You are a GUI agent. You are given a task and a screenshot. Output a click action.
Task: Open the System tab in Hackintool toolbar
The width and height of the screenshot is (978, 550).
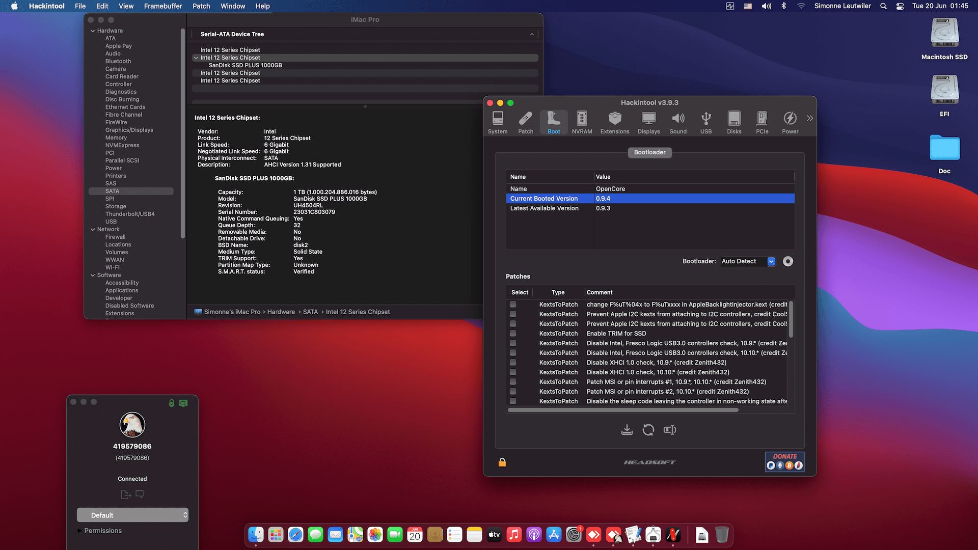[498, 123]
